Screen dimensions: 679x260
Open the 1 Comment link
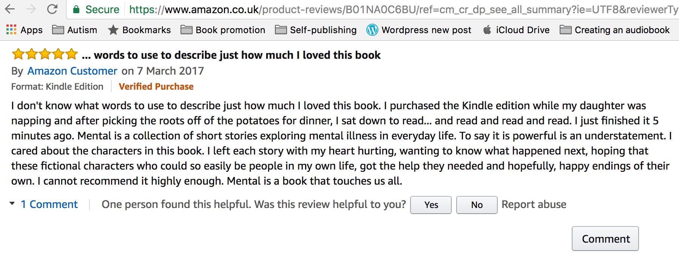tap(49, 204)
